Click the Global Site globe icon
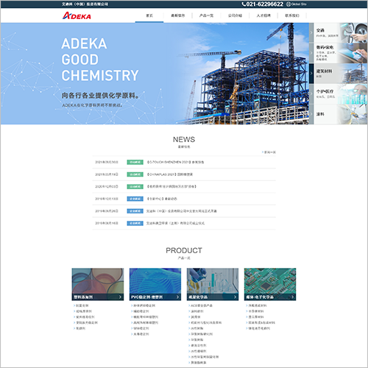The width and height of the screenshot is (368, 368). click(x=289, y=4)
